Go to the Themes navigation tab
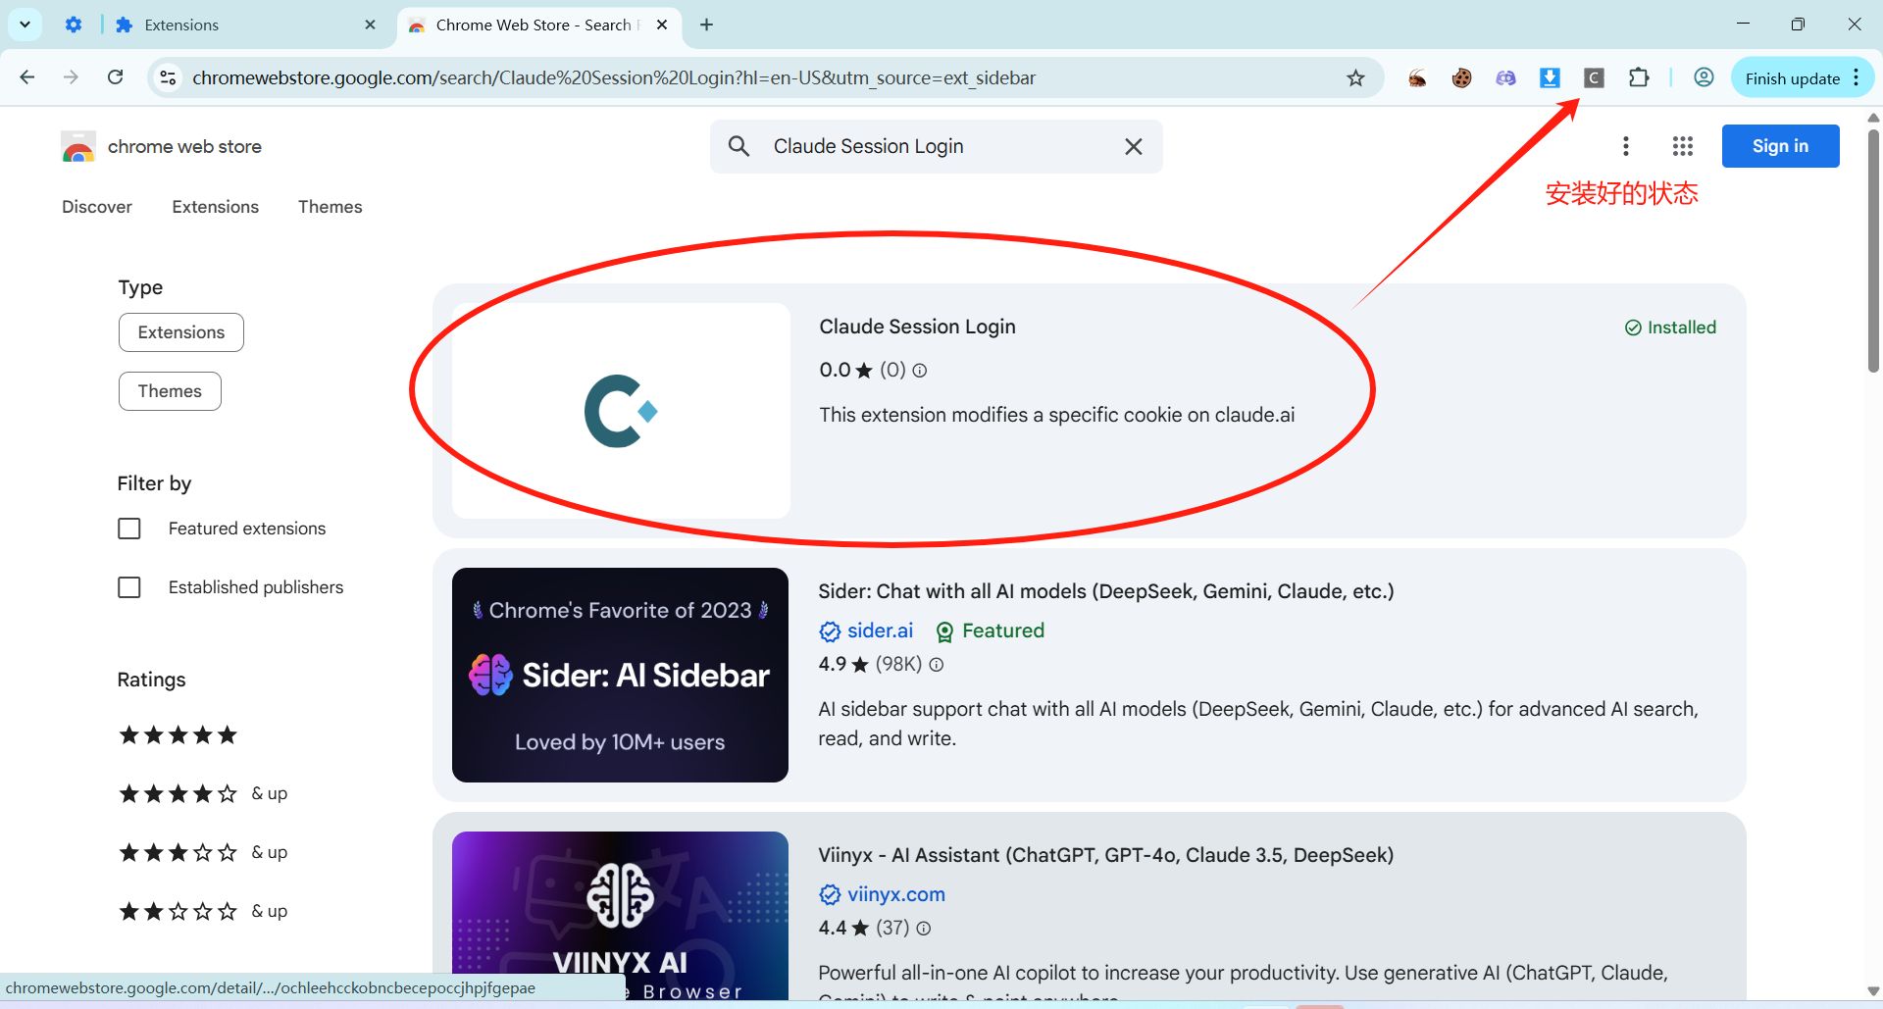This screenshot has height=1009, width=1883. [x=330, y=207]
